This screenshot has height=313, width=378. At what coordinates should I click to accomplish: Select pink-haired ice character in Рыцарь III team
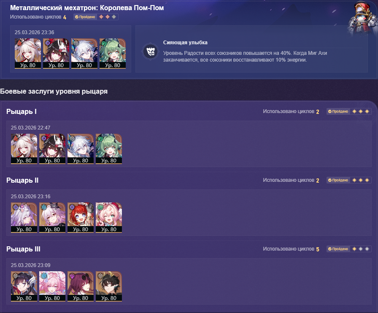pyautogui.click(x=52, y=286)
